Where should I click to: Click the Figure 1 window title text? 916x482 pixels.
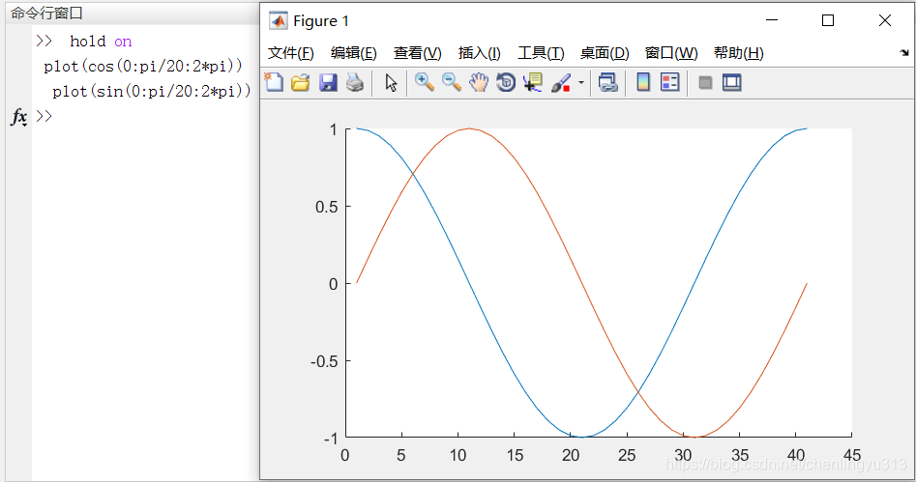(321, 21)
